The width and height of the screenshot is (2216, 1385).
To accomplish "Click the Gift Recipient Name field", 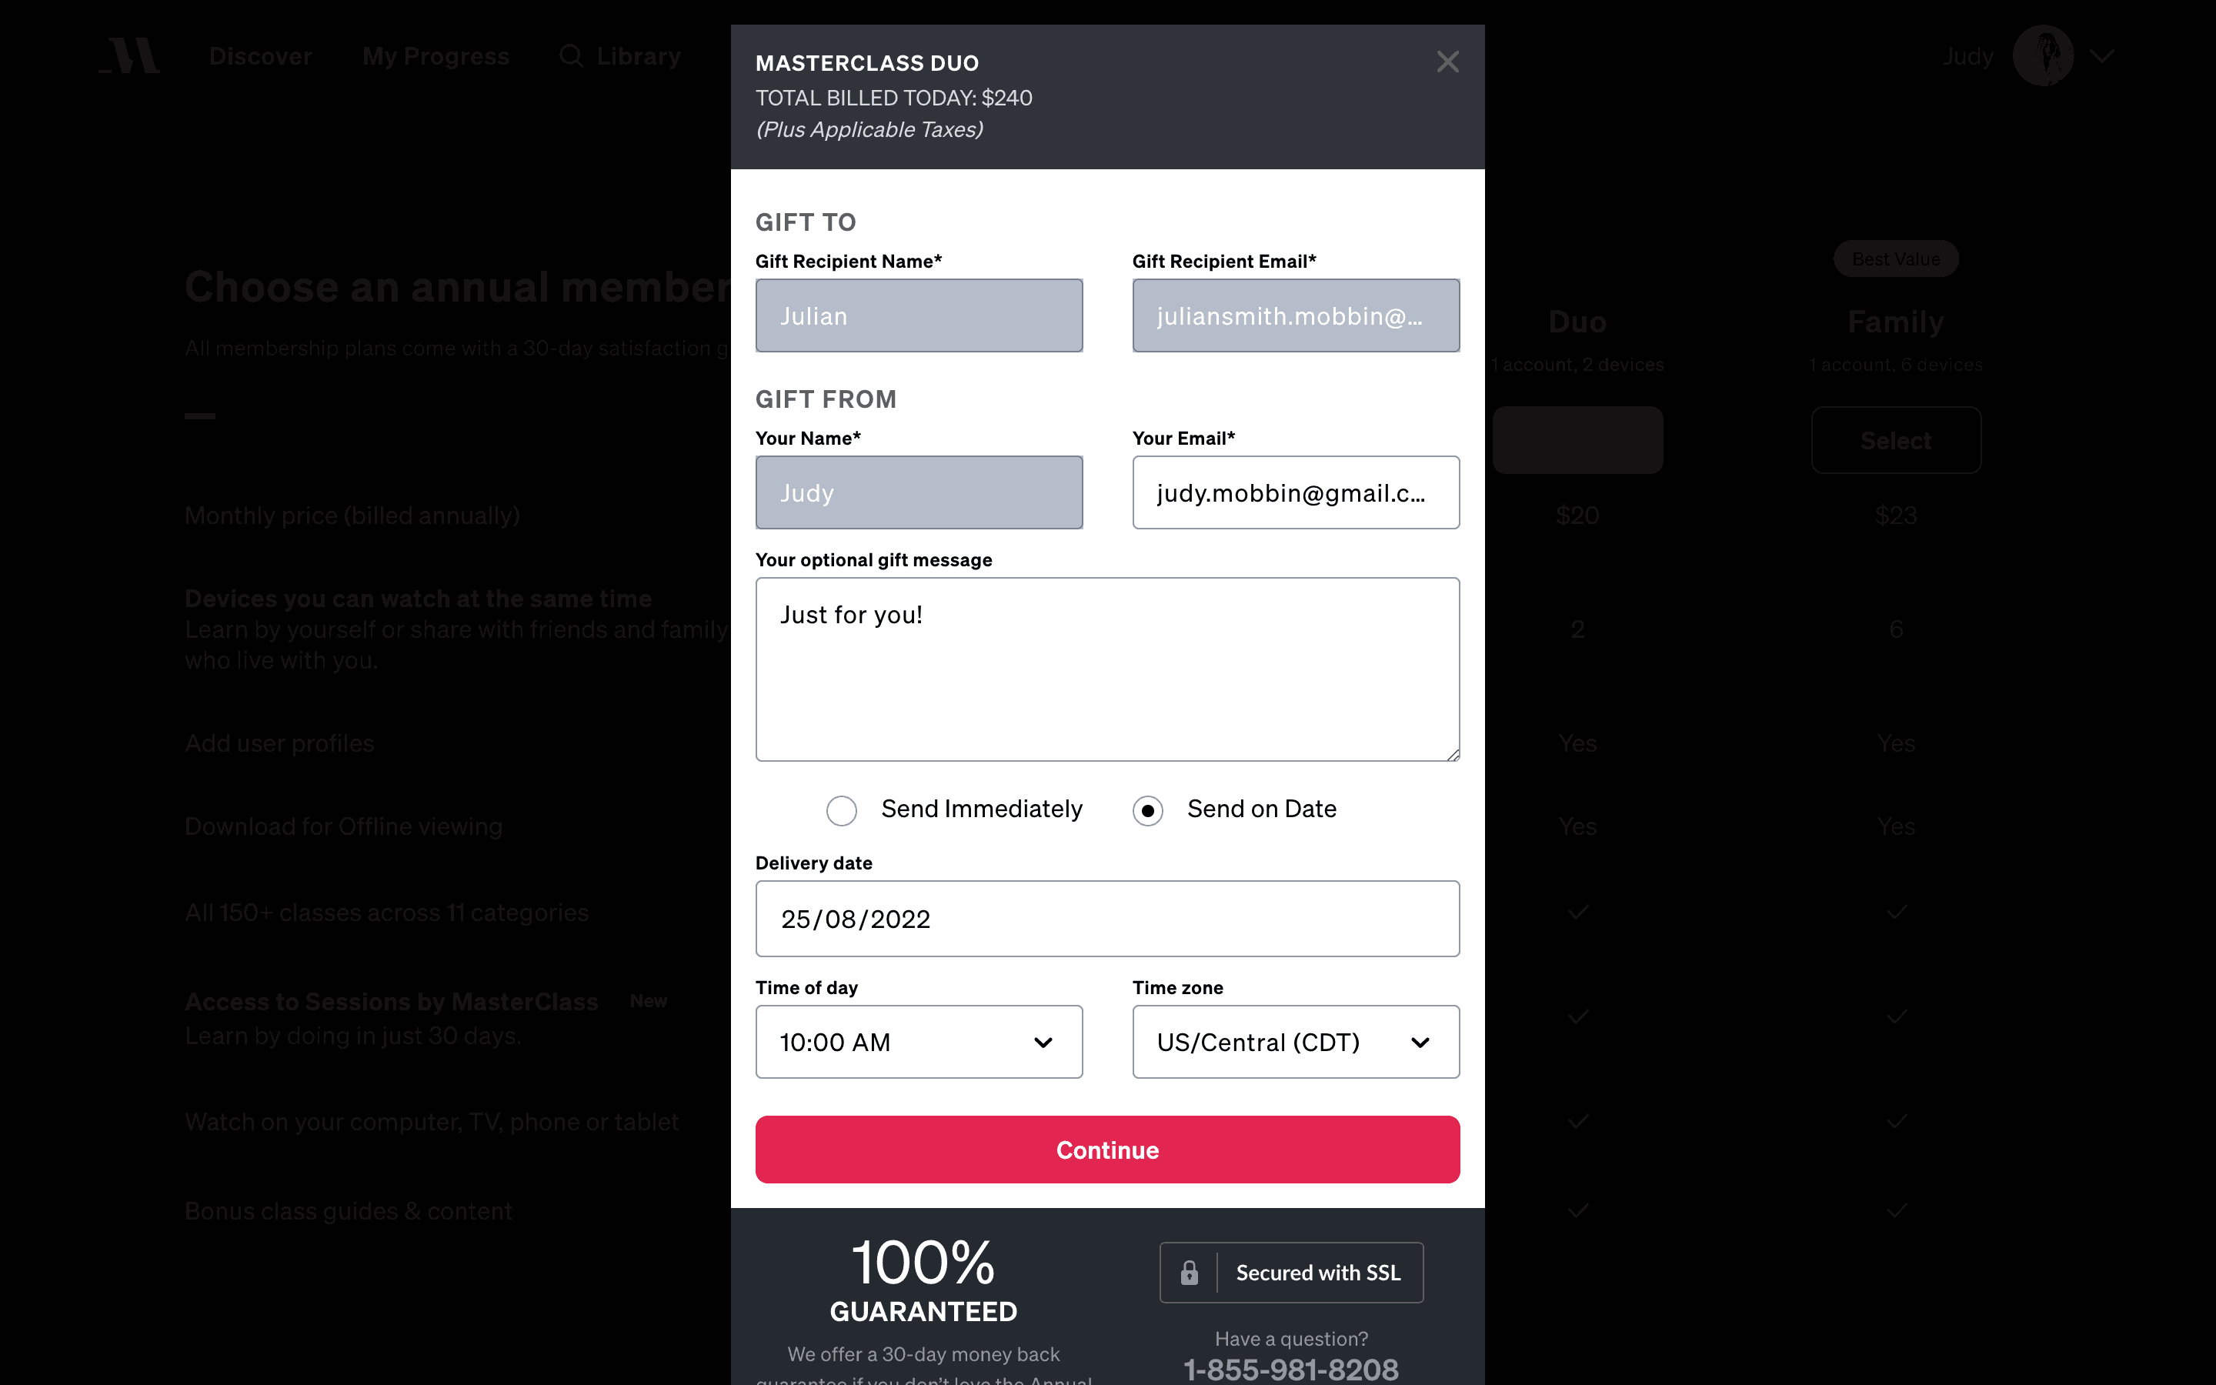I will click(x=919, y=316).
